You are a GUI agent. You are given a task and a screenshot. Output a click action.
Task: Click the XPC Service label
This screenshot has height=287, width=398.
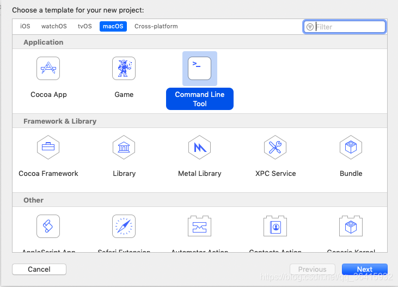(275, 174)
